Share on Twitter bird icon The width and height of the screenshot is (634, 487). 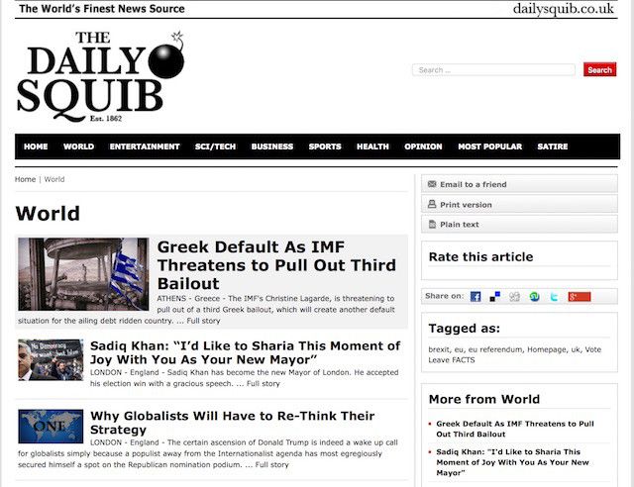[554, 297]
